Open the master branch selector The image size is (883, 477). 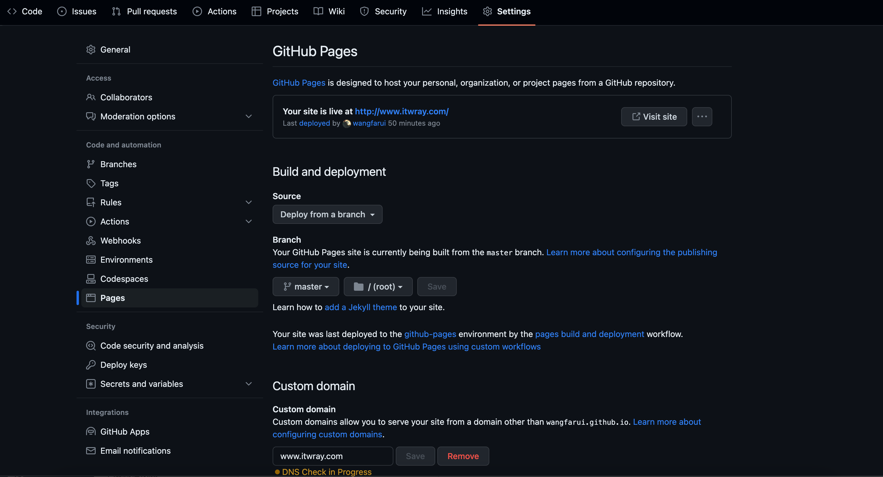point(306,286)
